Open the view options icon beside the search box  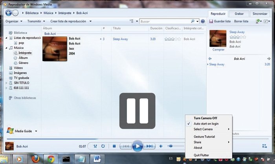132,21
